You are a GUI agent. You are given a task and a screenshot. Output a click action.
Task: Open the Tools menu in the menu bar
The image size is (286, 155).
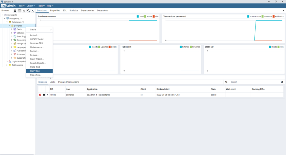point(40,6)
